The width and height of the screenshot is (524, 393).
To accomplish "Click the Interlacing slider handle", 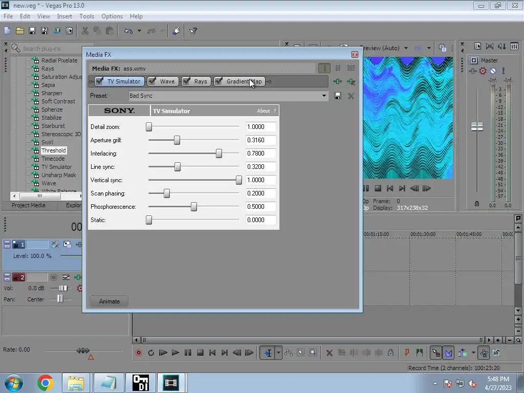I will click(219, 154).
